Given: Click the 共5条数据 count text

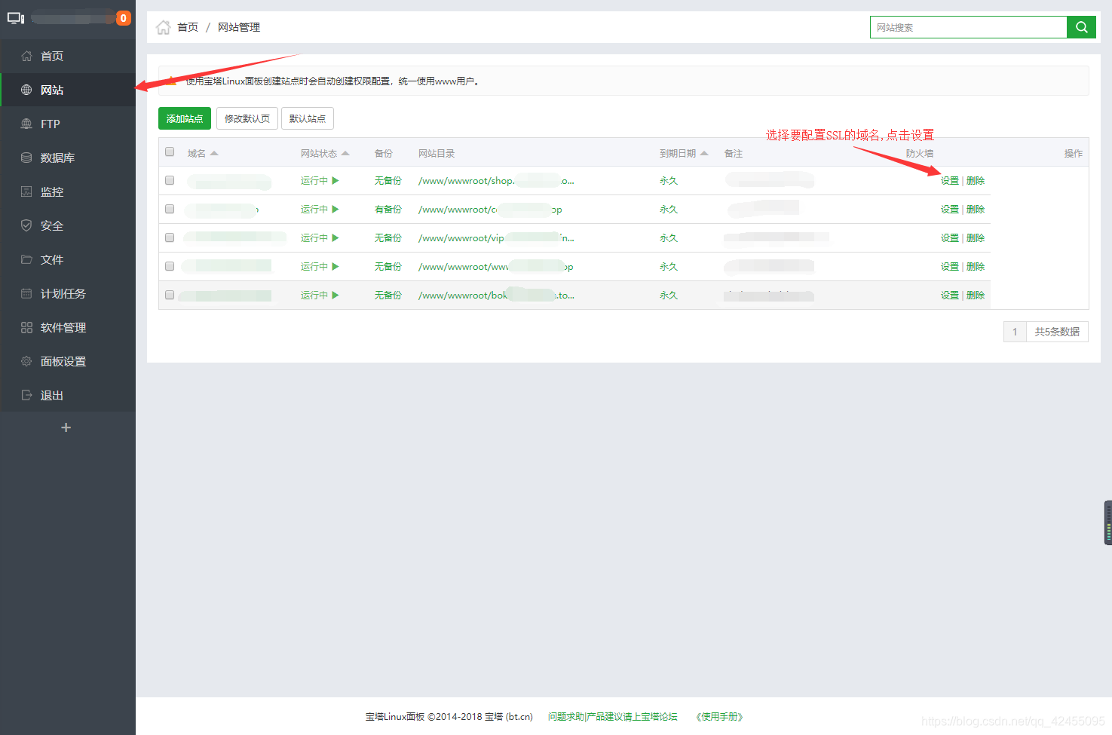Looking at the screenshot, I should (x=1057, y=332).
